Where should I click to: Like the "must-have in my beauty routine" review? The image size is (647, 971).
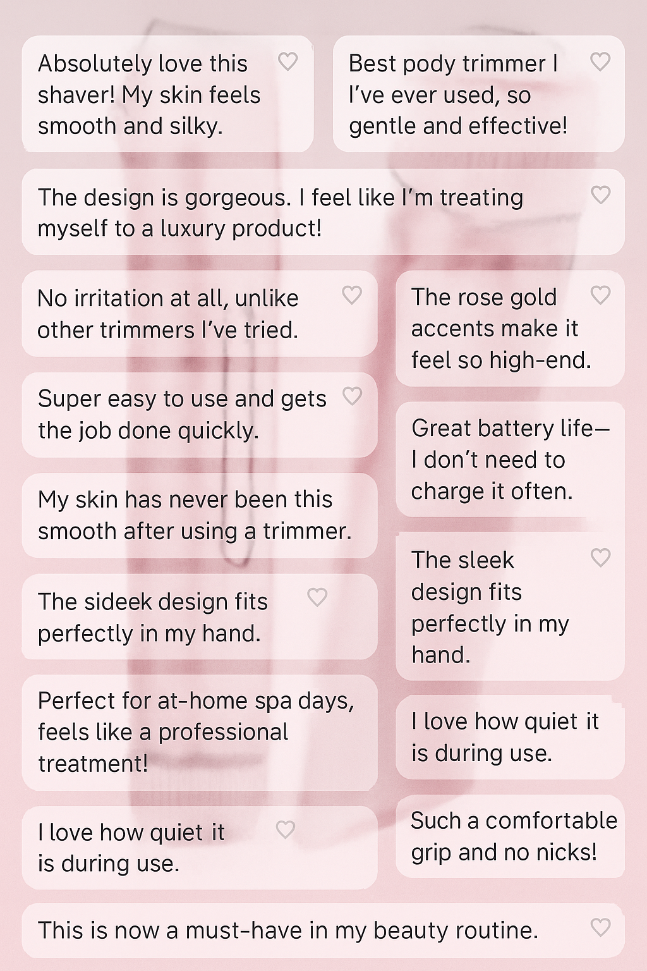[600, 927]
